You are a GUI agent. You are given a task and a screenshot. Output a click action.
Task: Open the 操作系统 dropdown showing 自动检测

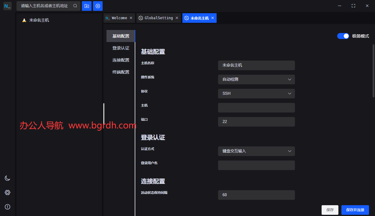pos(256,79)
